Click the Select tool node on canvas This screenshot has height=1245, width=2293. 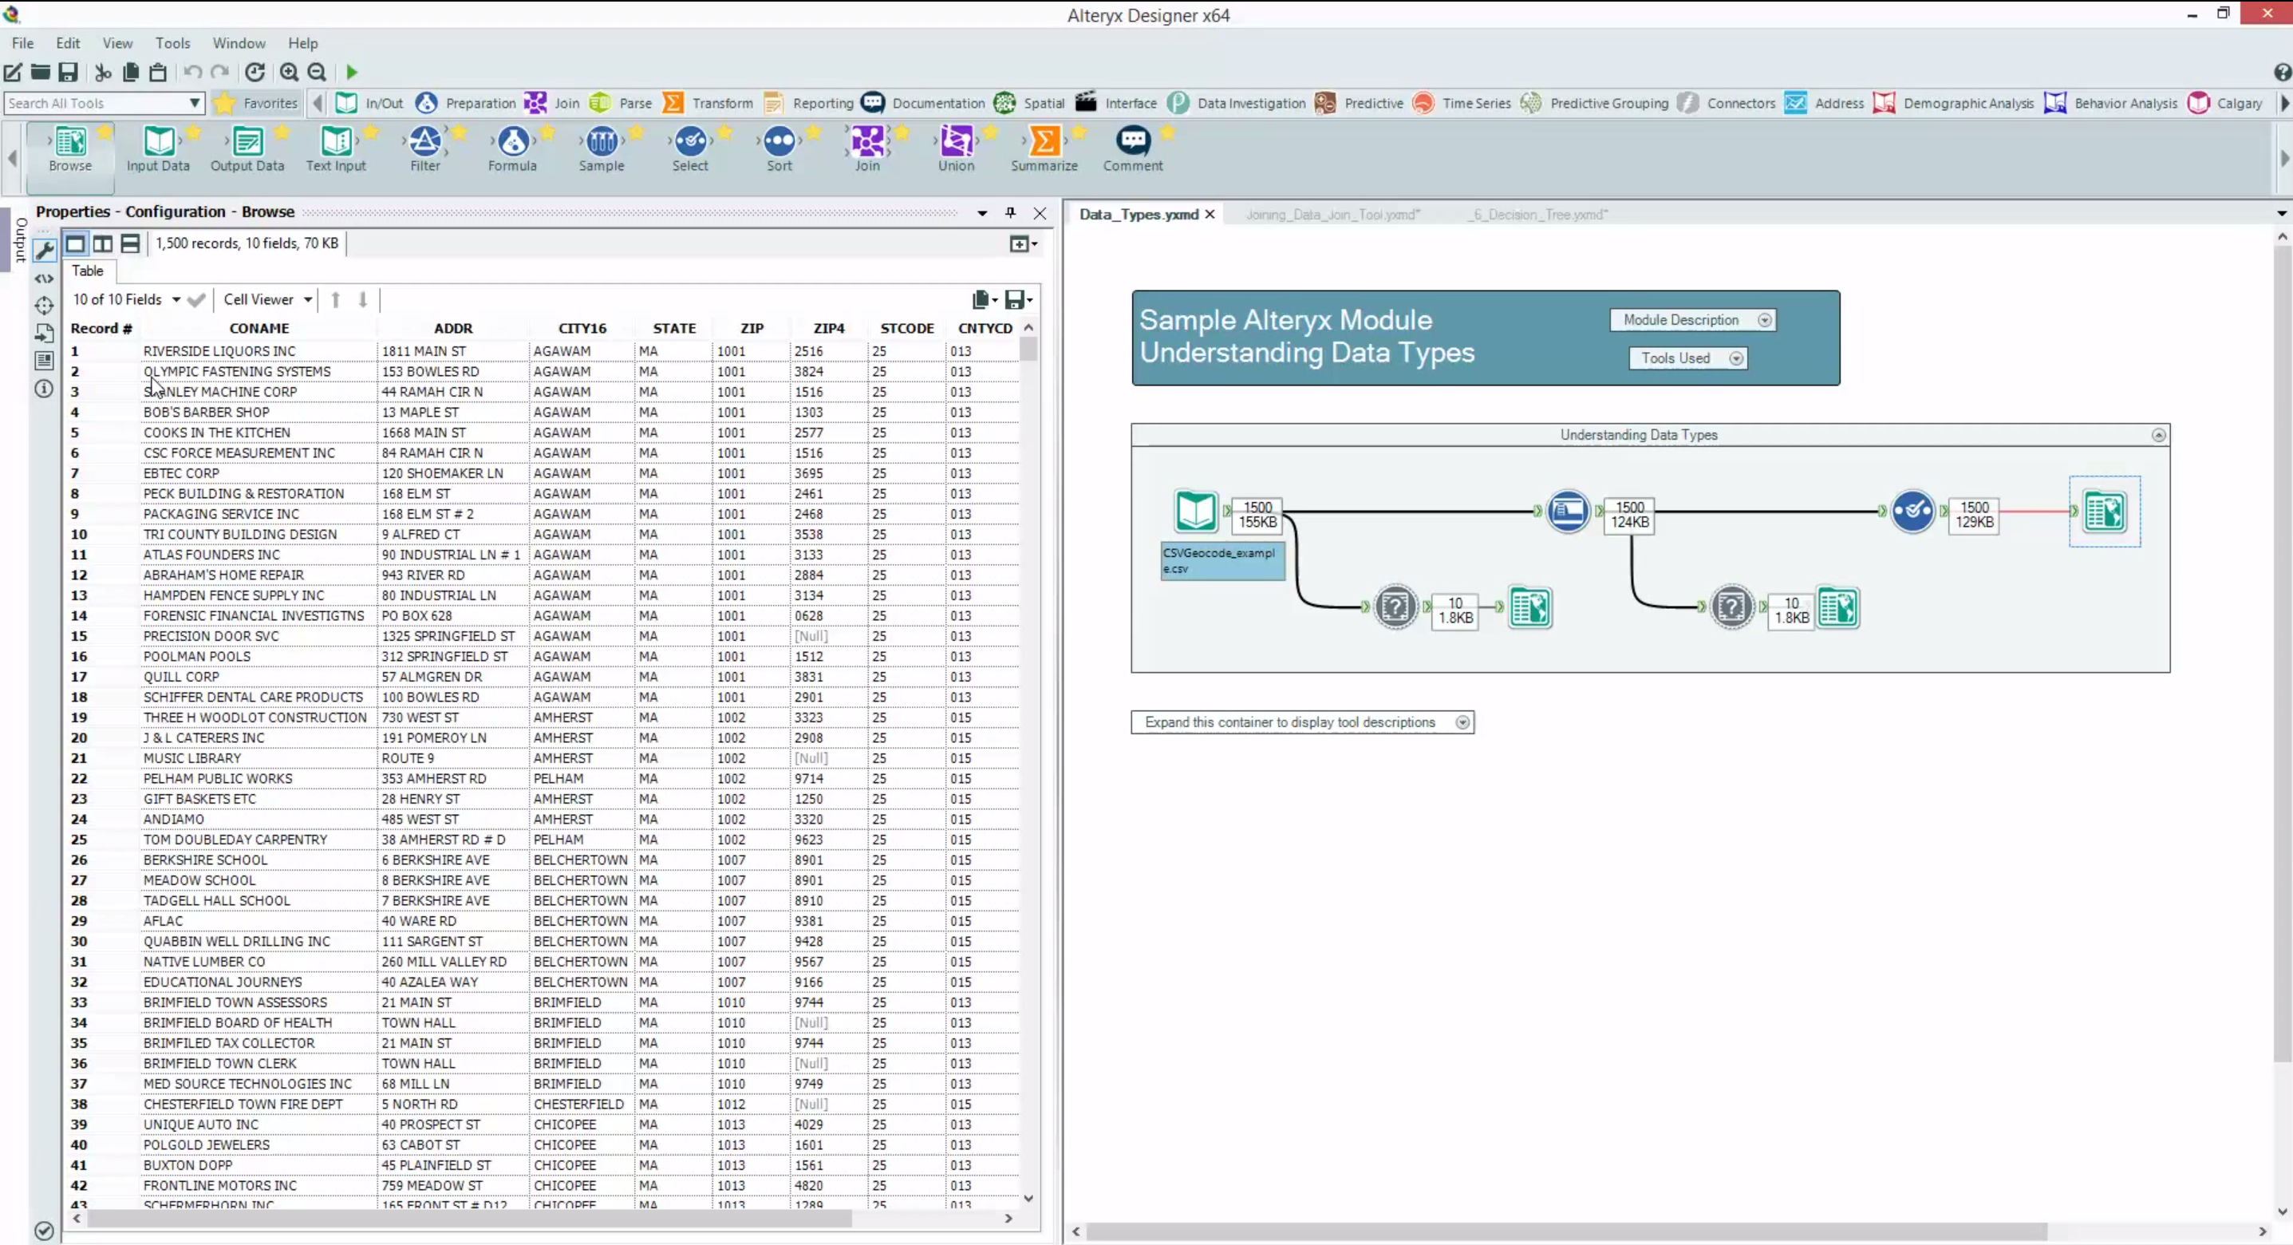[1911, 512]
